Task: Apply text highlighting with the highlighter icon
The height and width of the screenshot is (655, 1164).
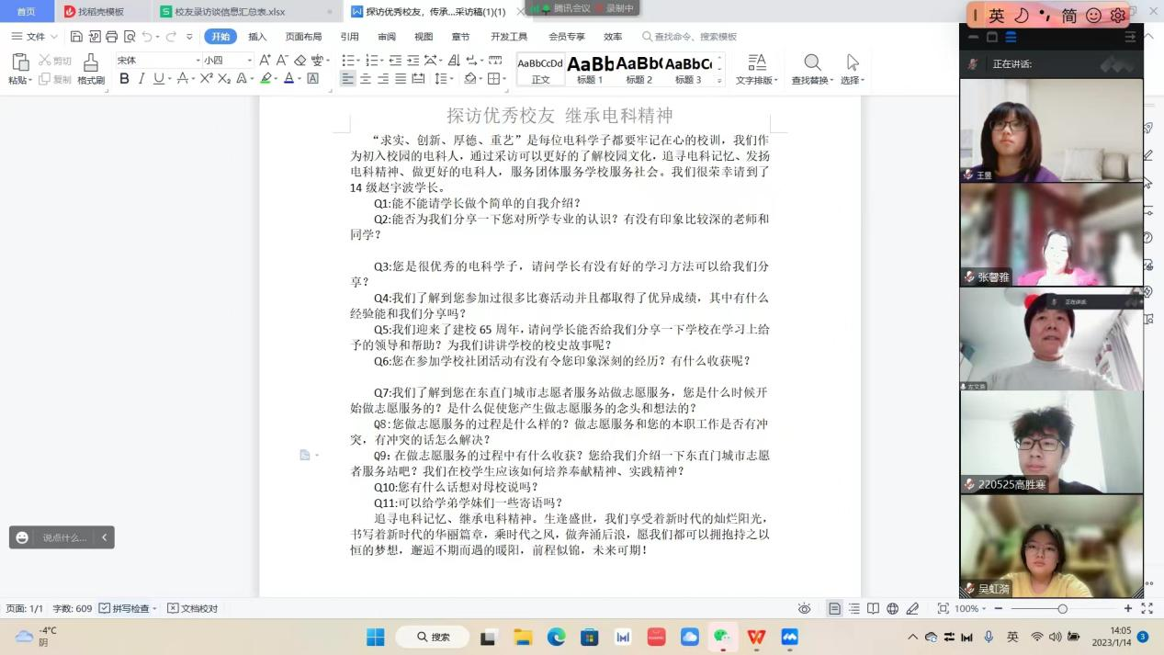Action: pyautogui.click(x=266, y=78)
